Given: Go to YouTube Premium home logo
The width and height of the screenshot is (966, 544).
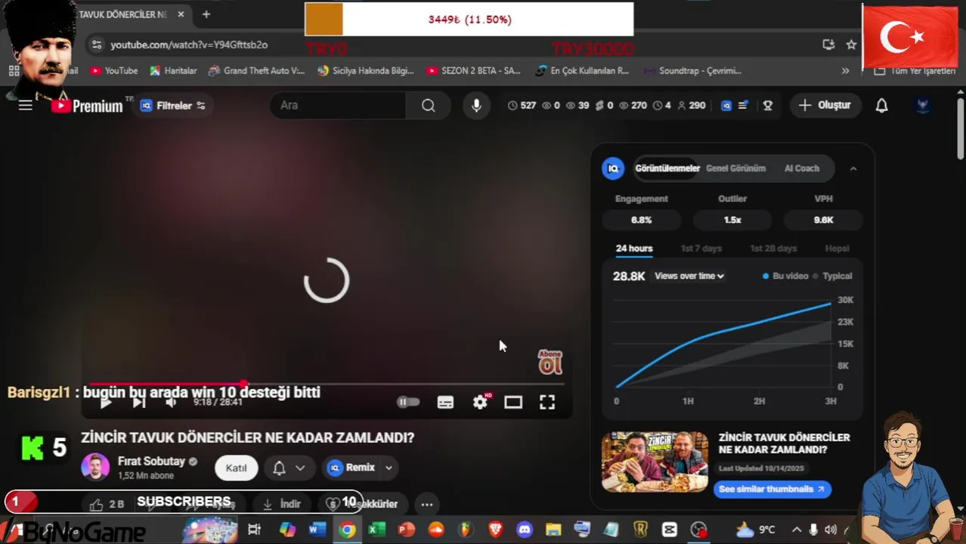Looking at the screenshot, I should click(x=87, y=106).
